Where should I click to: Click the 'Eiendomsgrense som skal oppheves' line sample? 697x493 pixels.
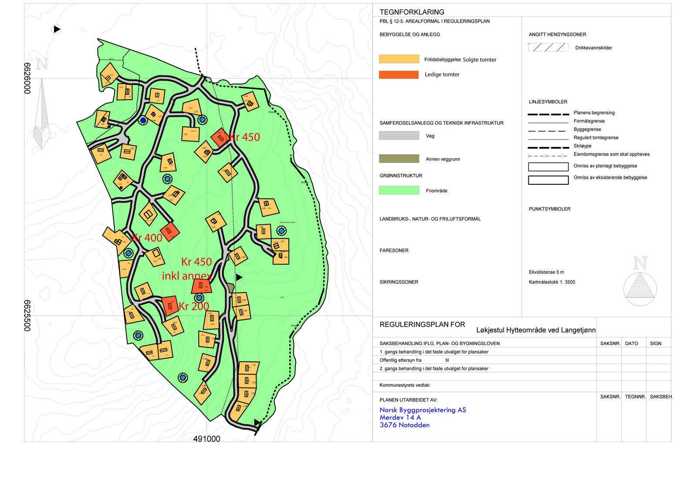(548, 156)
